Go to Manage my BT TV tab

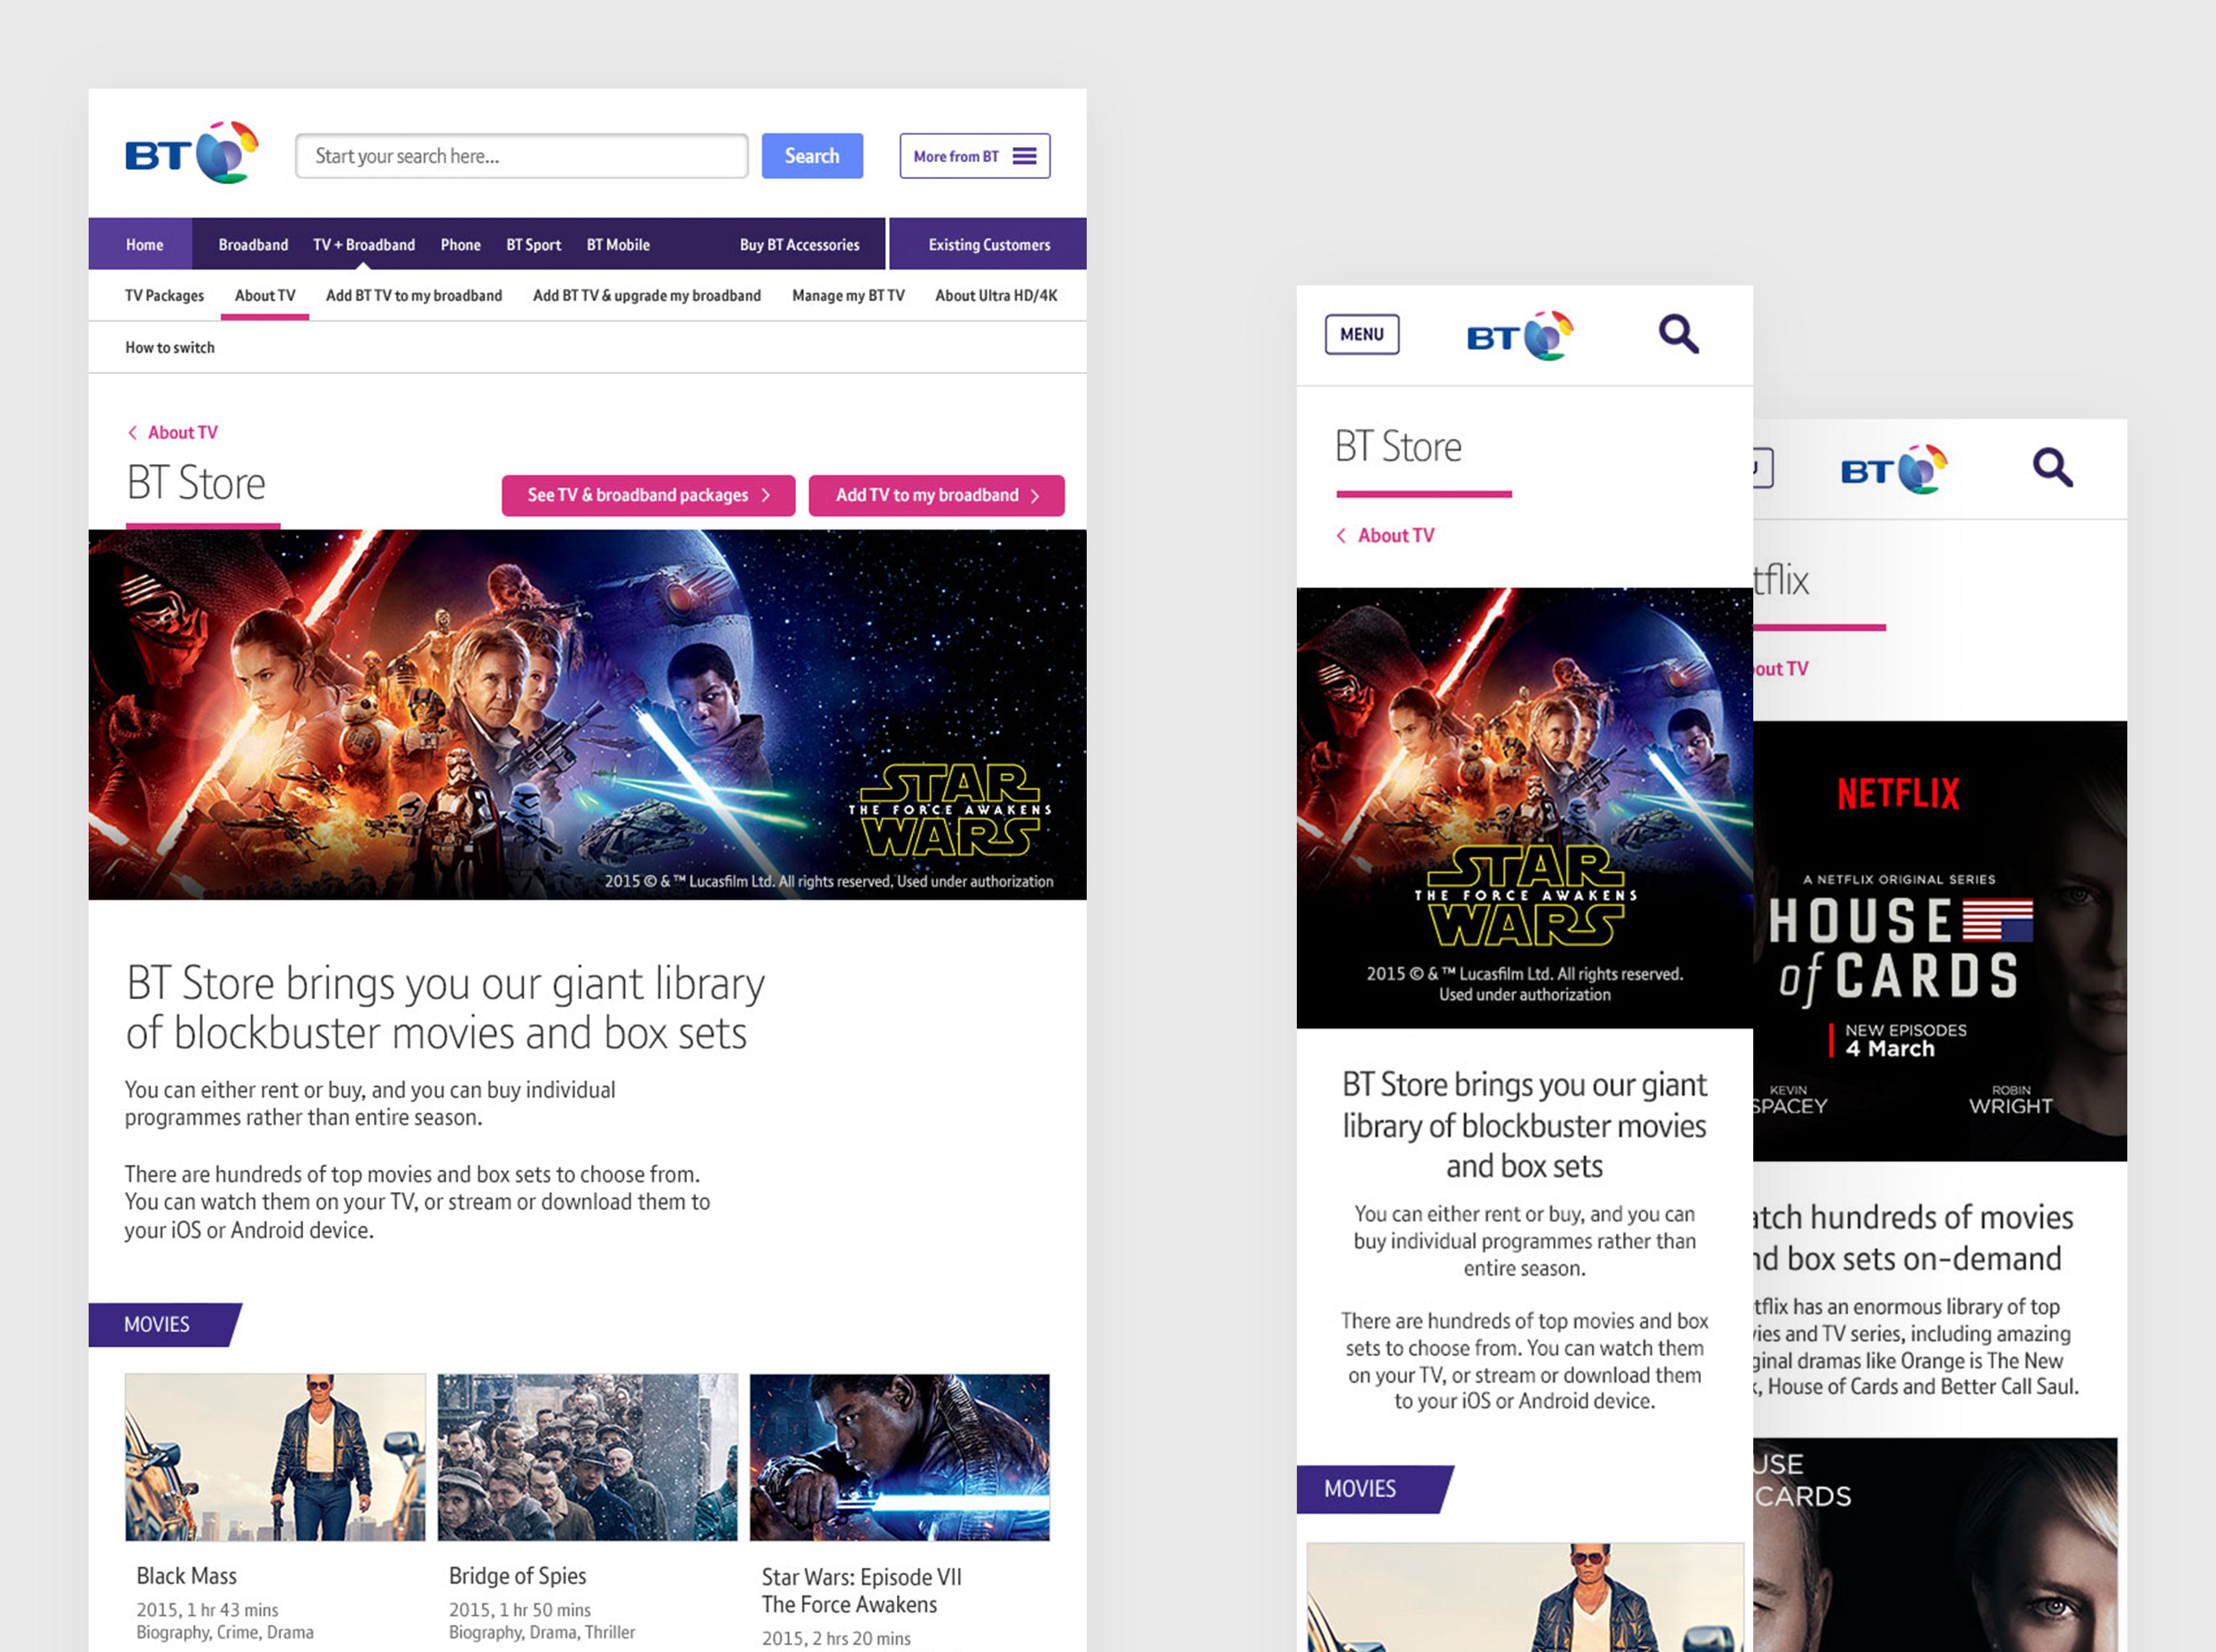848,295
